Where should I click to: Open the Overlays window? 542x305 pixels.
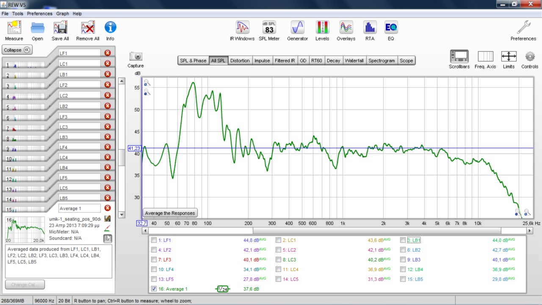click(346, 28)
